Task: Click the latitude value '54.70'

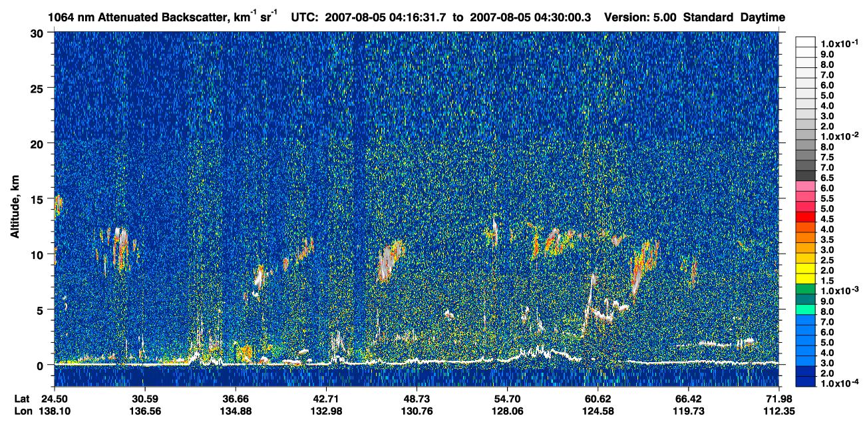Action: coord(508,399)
